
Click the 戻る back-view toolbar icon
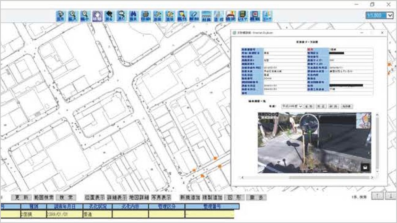point(110,16)
